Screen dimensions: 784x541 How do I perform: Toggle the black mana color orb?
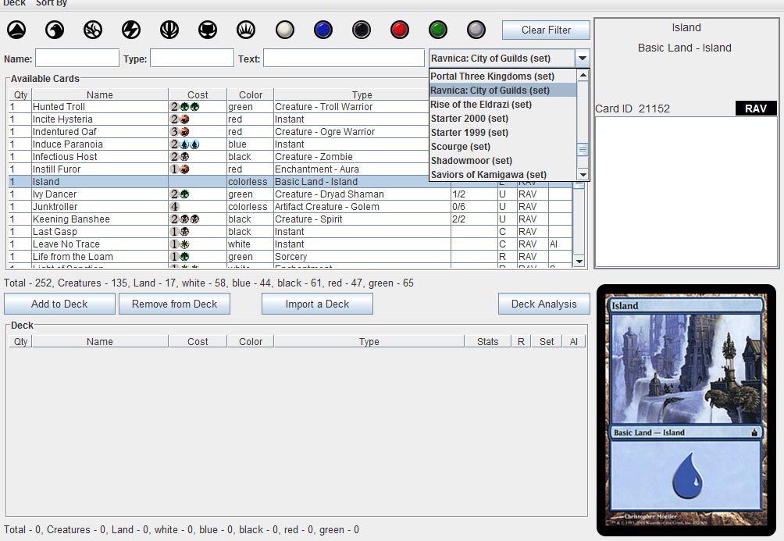(362, 30)
